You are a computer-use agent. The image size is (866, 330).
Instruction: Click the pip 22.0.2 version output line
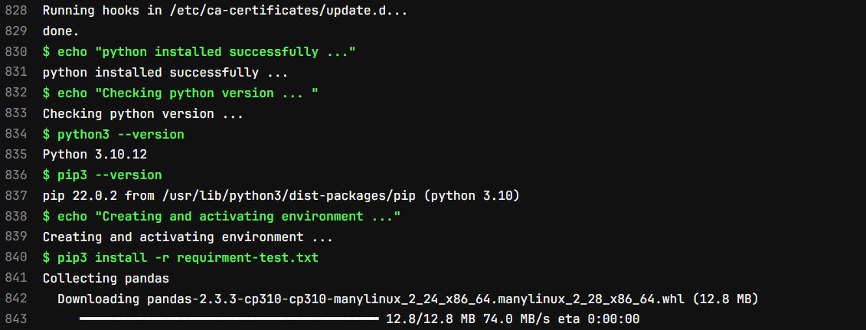281,196
